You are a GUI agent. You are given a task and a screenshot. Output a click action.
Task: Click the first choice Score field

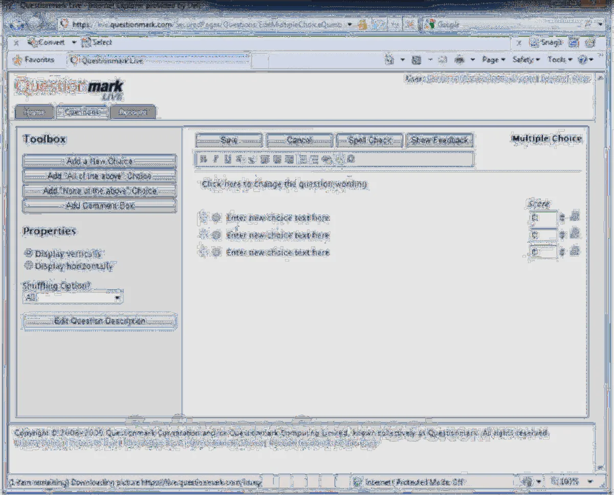543,218
